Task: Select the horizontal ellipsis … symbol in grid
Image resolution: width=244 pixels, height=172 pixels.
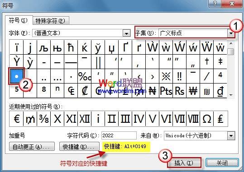Action: pos(57,76)
